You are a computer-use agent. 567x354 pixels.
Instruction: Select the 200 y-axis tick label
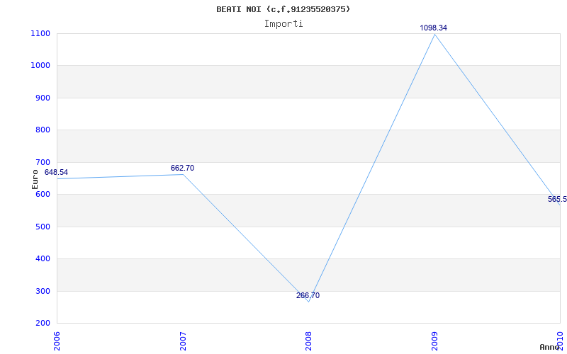tap(42, 323)
